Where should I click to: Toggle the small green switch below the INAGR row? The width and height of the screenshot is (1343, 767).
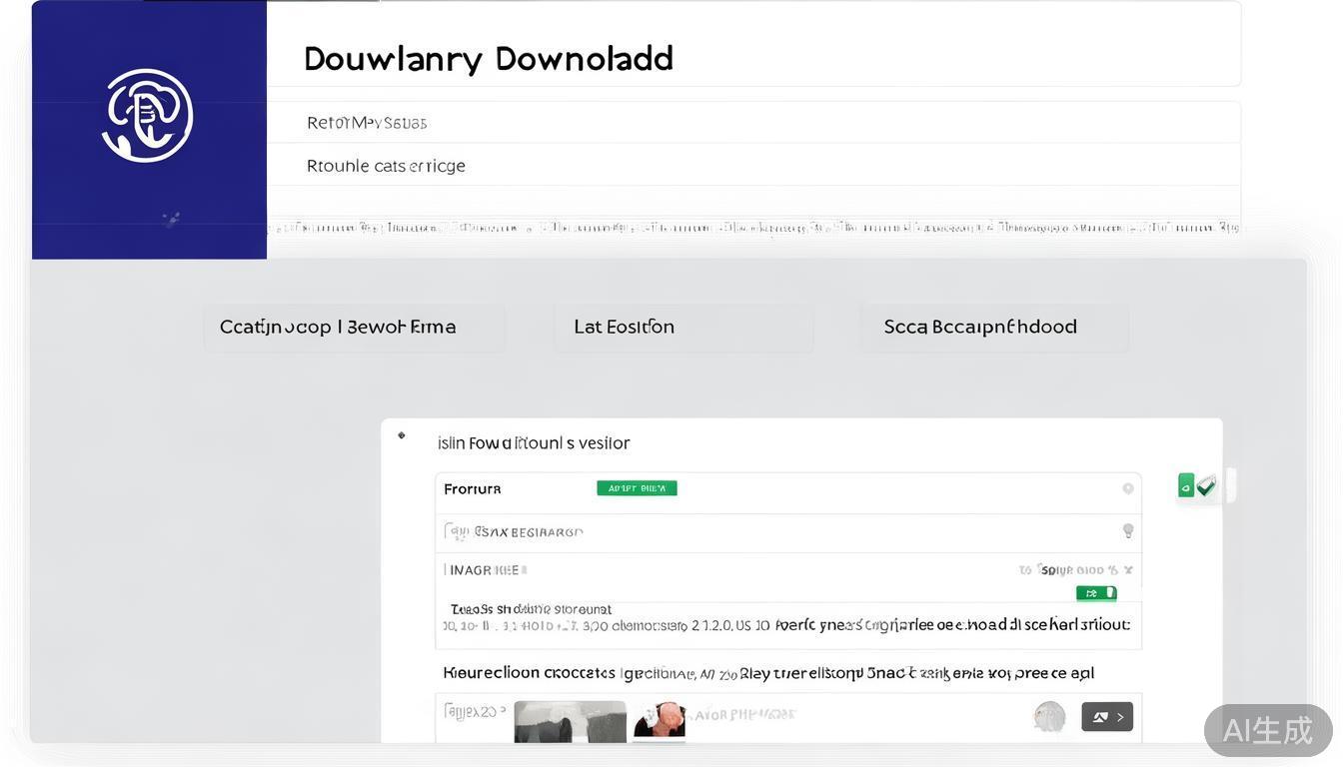[1095, 593]
